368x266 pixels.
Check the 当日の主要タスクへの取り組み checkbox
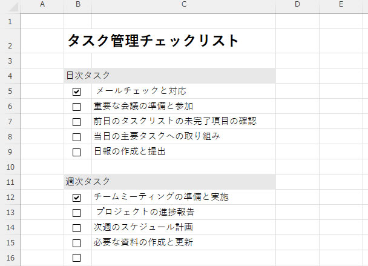[76, 138]
